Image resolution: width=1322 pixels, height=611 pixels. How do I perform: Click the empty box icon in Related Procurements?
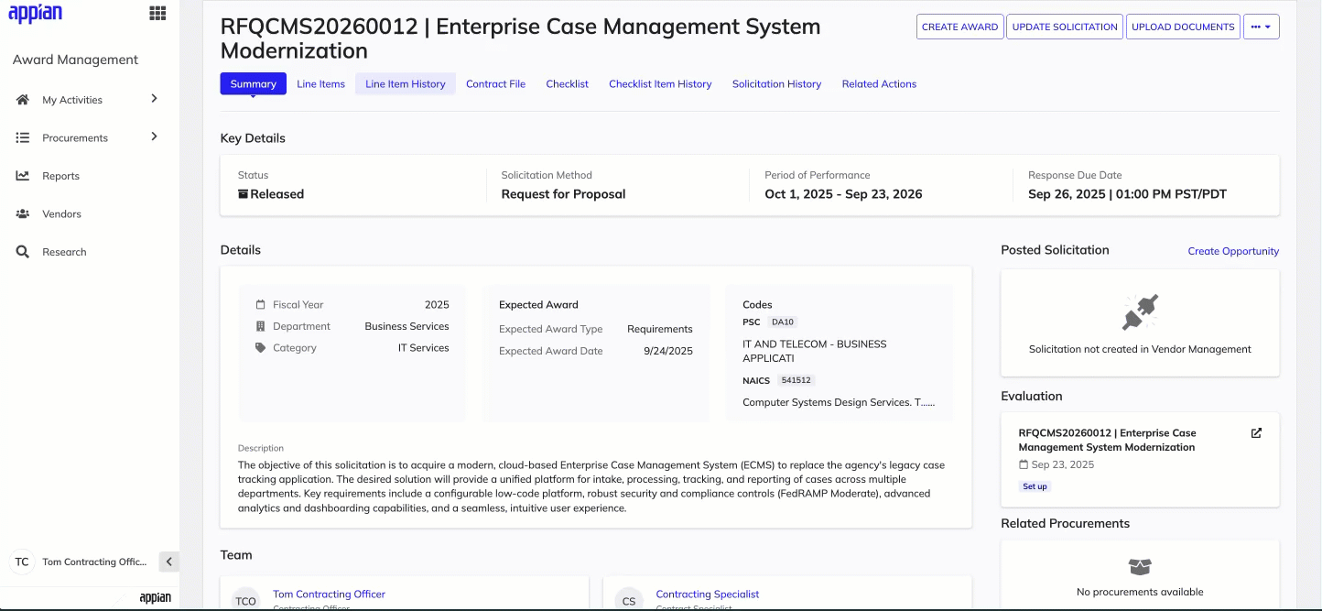point(1140,567)
